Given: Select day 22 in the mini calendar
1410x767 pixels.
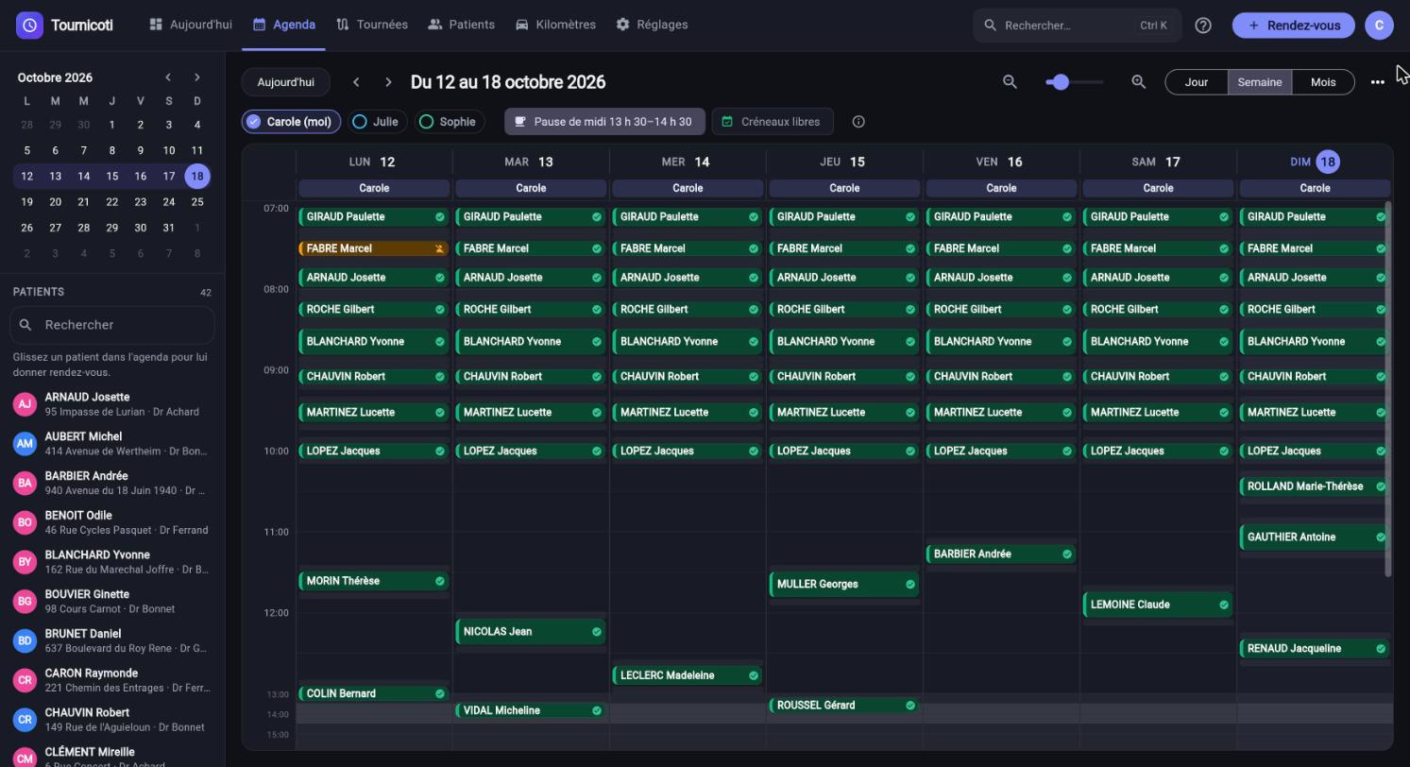Looking at the screenshot, I should (x=111, y=201).
